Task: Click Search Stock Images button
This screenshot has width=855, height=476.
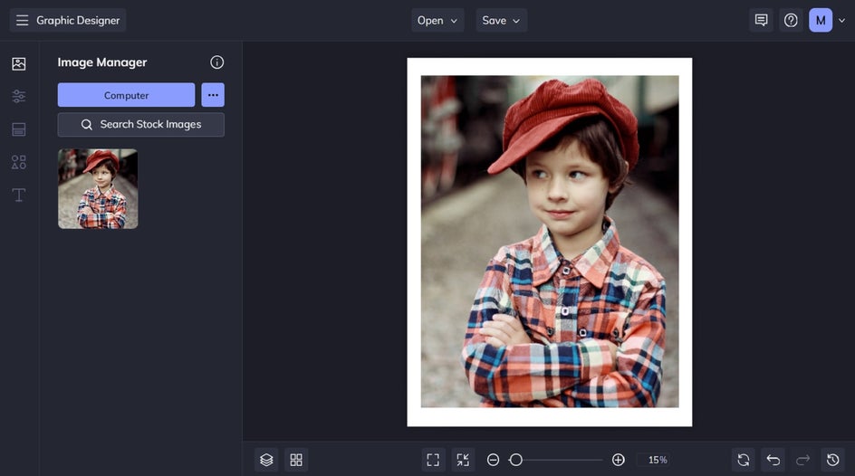Action: [140, 125]
